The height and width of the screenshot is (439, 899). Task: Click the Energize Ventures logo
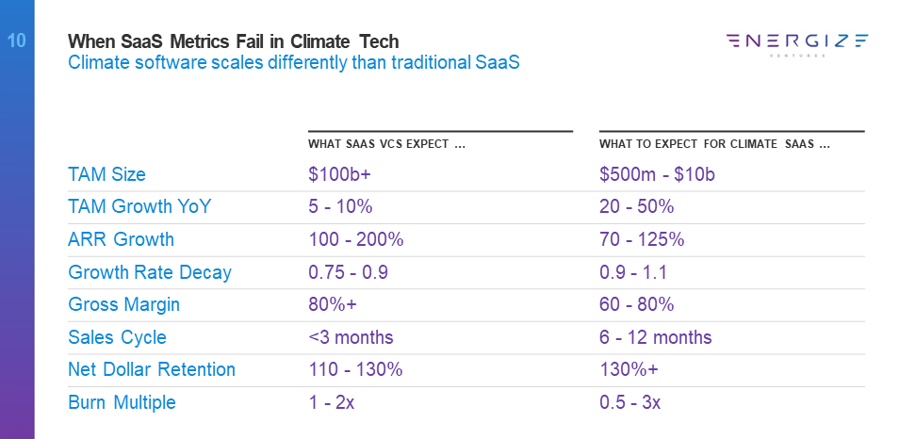point(797,42)
